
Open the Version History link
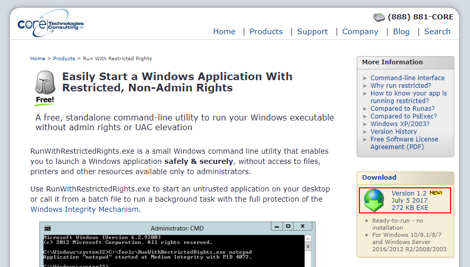click(x=394, y=132)
